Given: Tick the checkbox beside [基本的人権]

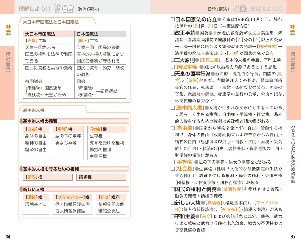Looking at the screenshot, I should [172, 108].
